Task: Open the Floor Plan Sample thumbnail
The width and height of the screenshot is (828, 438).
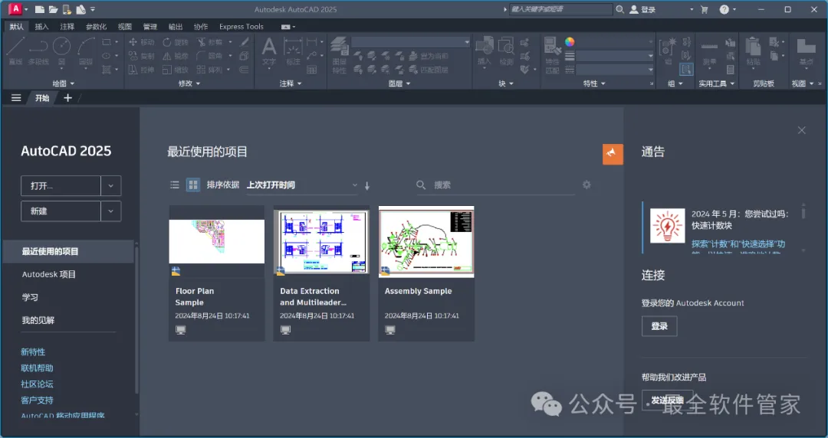Action: (216, 241)
